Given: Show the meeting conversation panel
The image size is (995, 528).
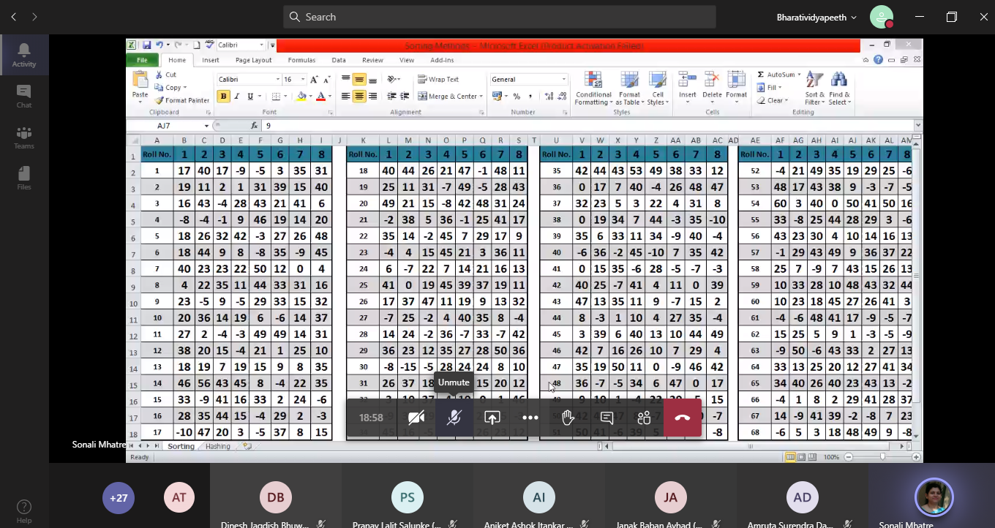Looking at the screenshot, I should click(607, 418).
